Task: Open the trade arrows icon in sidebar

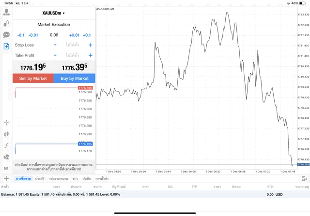Action: (6, 23)
